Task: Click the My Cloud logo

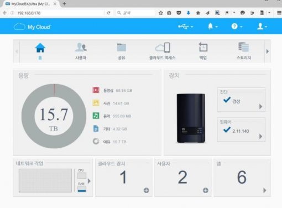Action: [x=32, y=27]
